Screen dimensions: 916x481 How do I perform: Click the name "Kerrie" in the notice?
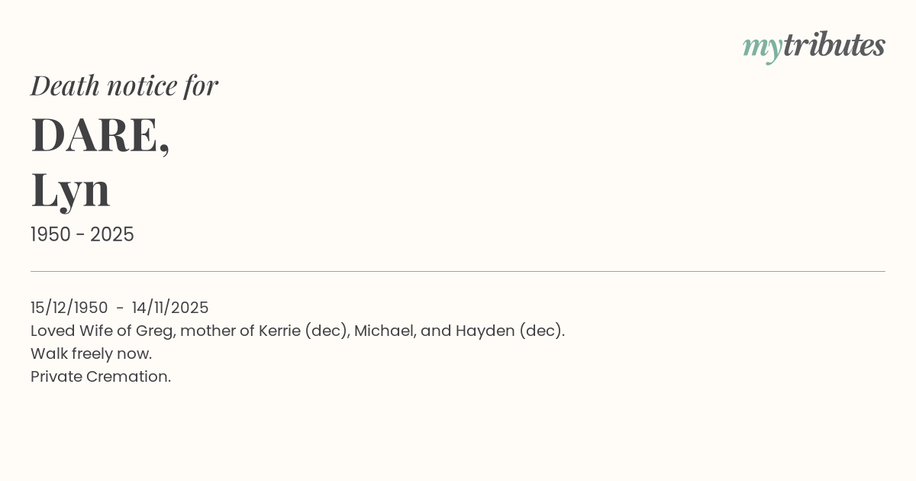(x=279, y=331)
